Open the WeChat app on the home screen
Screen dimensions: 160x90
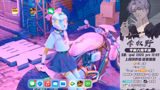[x=51, y=11]
